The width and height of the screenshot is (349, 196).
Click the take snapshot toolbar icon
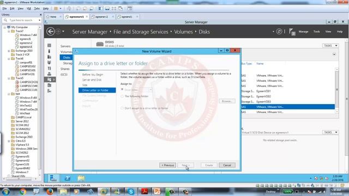(x=79, y=9)
